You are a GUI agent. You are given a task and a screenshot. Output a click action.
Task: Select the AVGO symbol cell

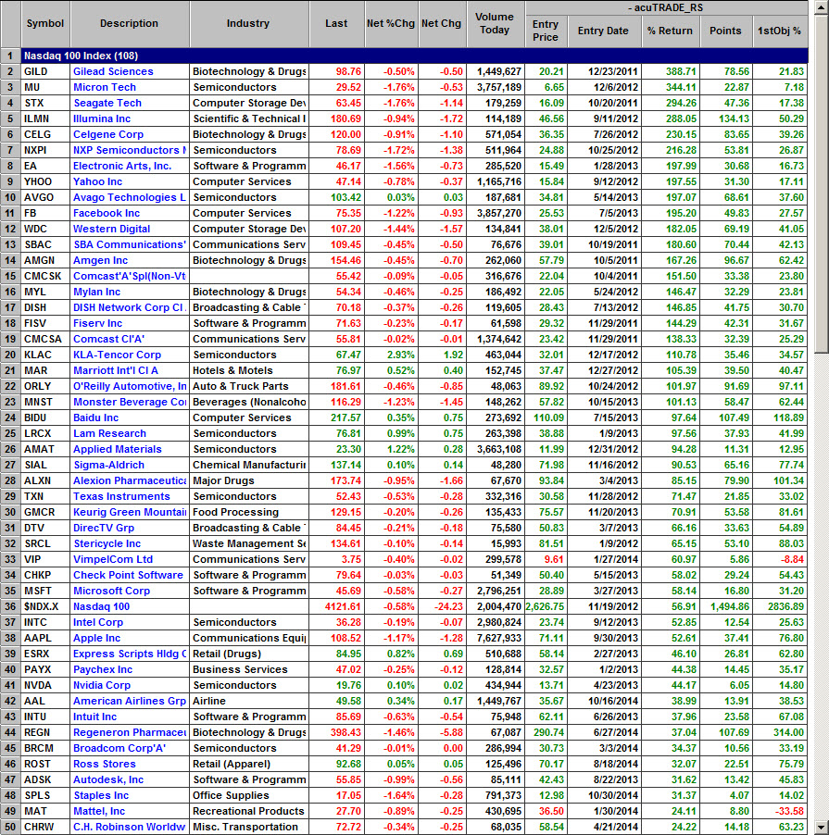[45, 197]
